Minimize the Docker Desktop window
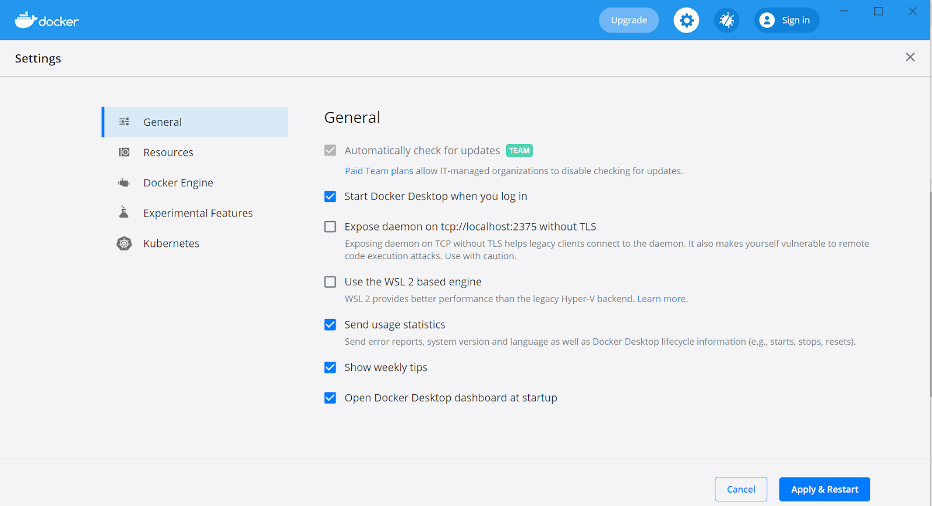Image resolution: width=932 pixels, height=506 pixels. pyautogui.click(x=844, y=11)
